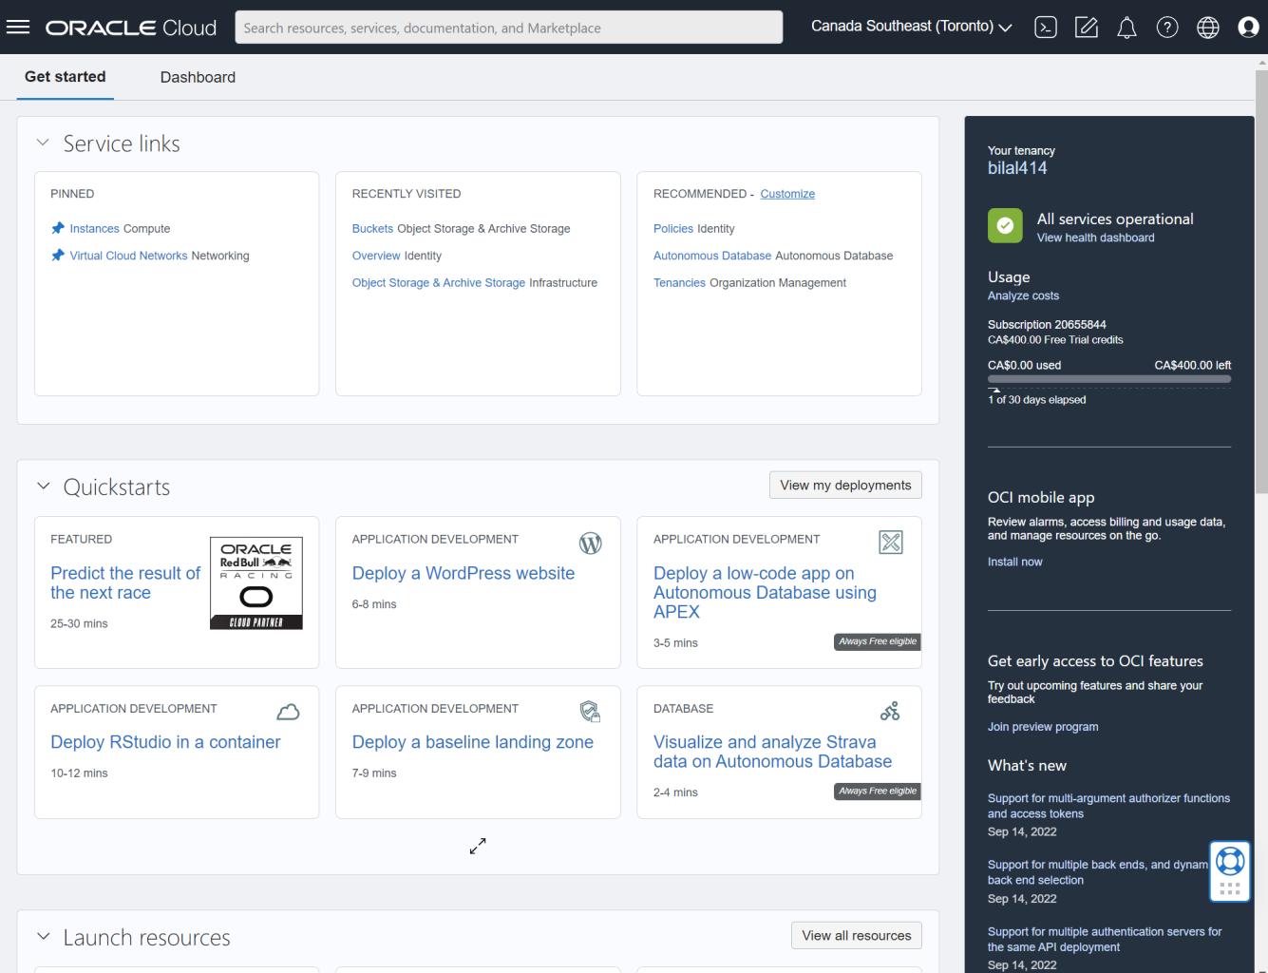Click the page vertical scrollbar
The image size is (1268, 973).
[1261, 281]
